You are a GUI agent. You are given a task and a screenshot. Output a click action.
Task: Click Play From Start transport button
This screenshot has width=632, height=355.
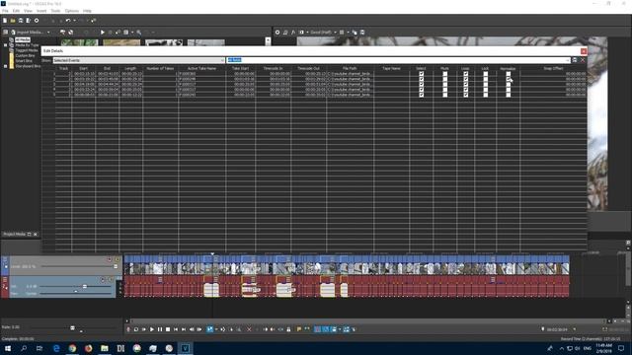144,329
